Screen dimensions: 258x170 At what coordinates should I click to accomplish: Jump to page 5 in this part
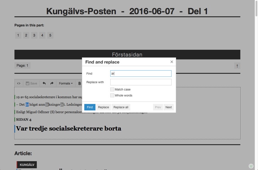(x=50, y=35)
